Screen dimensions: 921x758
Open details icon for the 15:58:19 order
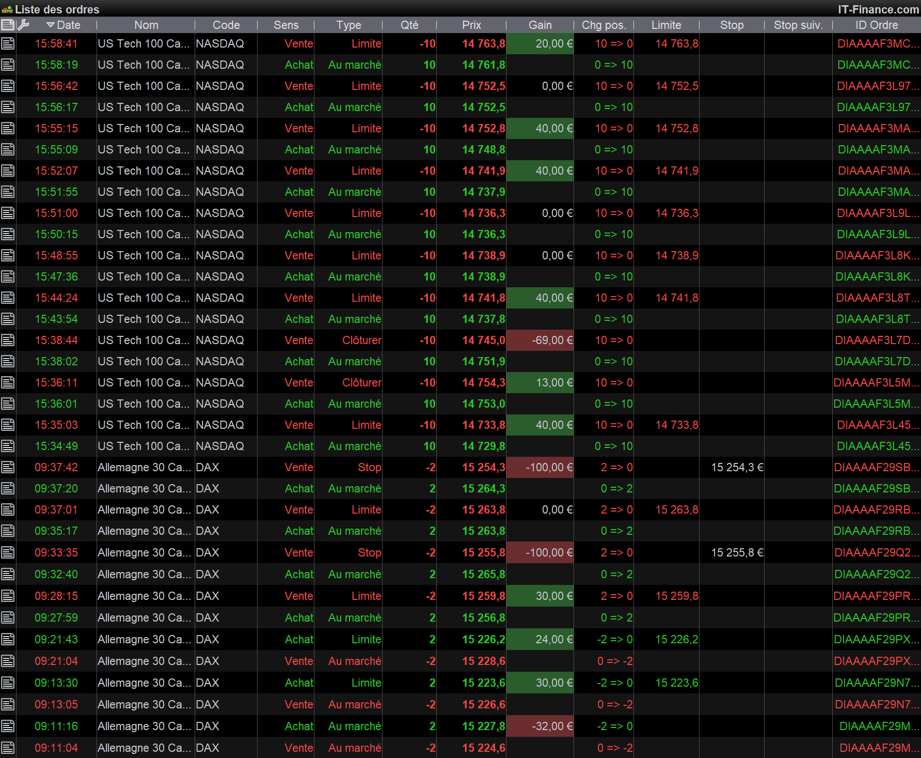tap(8, 65)
